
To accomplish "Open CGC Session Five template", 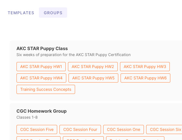I will pyautogui.click(x=37, y=129).
